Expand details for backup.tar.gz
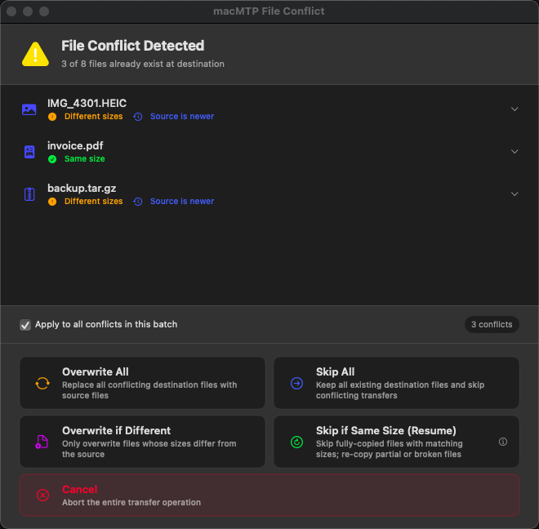The height and width of the screenshot is (529, 539). tap(514, 194)
